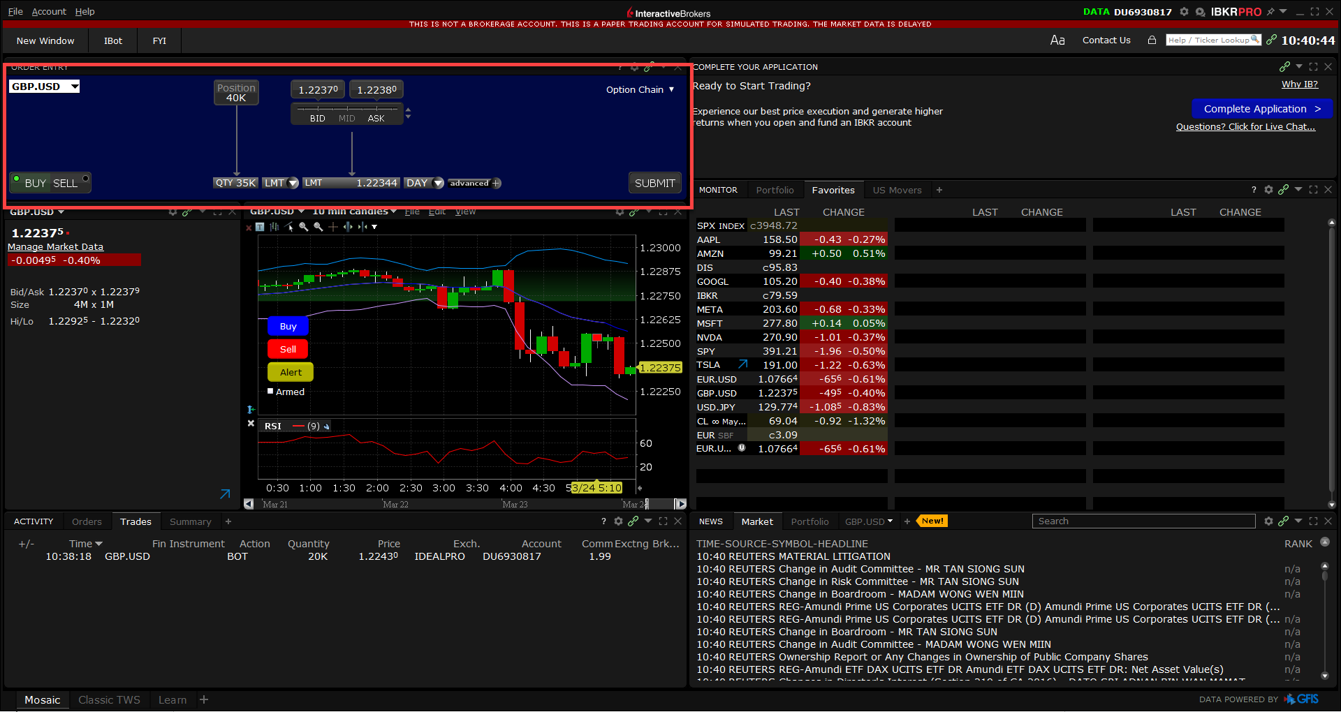Set limit price to ASK

[376, 118]
